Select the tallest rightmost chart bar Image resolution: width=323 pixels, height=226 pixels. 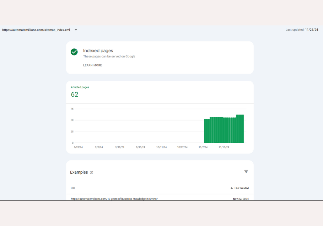(242, 129)
